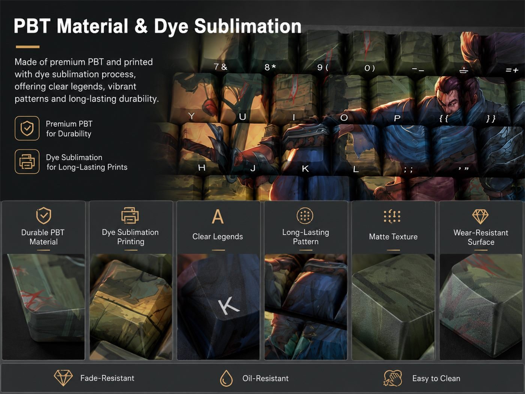Select the Dye Sublimation Printing card icon

(130, 215)
